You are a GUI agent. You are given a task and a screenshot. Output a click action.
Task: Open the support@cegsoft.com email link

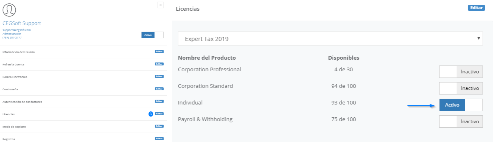pos(16,30)
